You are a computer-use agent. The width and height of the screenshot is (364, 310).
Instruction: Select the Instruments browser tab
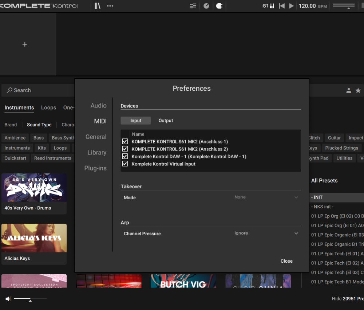pyautogui.click(x=19, y=107)
